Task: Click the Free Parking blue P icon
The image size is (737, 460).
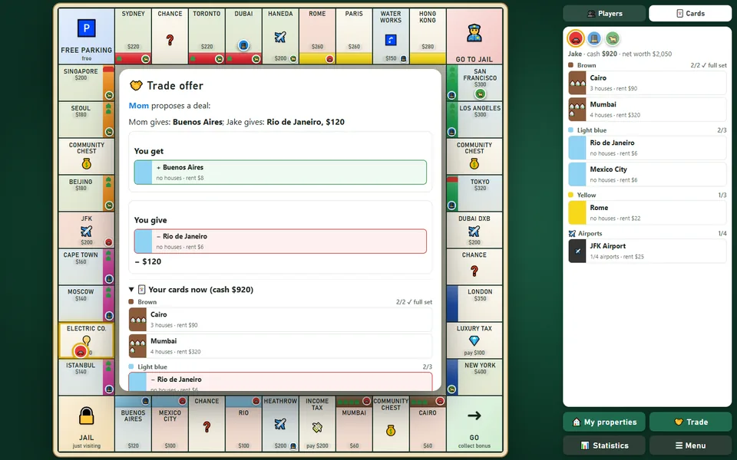Action: pos(87,28)
